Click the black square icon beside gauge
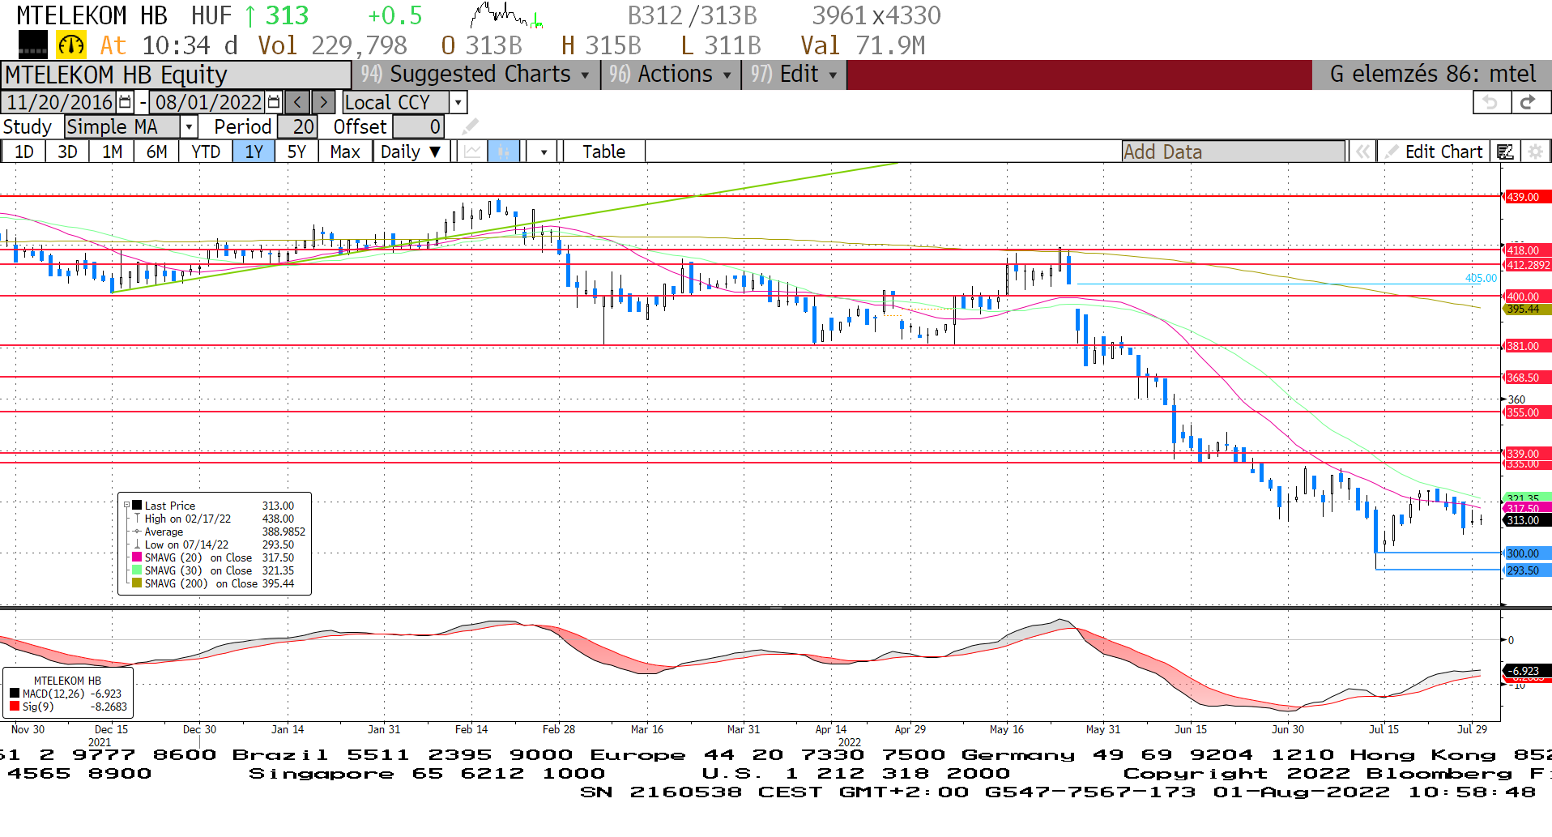 pos(33,45)
